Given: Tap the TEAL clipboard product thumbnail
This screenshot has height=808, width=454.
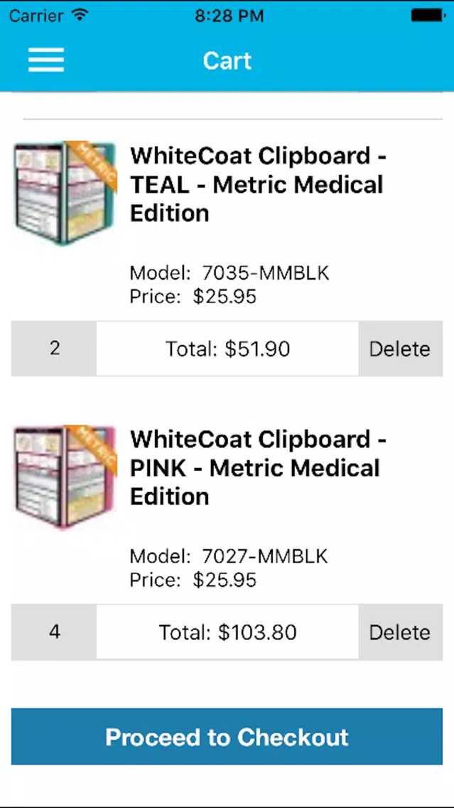Looking at the screenshot, I should pyautogui.click(x=65, y=193).
